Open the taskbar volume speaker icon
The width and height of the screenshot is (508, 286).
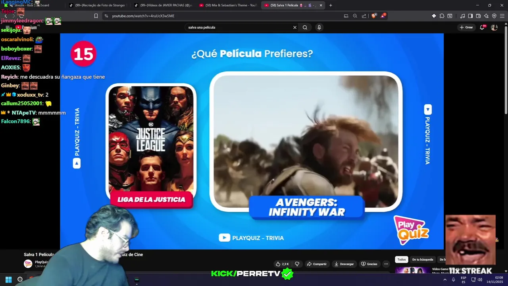[x=480, y=280]
